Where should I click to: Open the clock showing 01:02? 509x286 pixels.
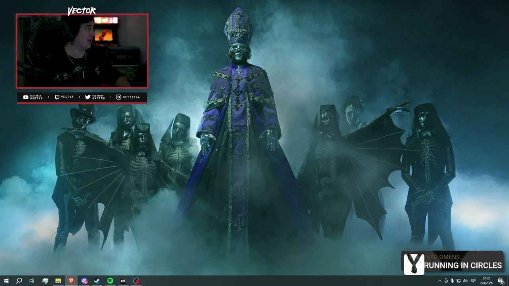[486, 281]
